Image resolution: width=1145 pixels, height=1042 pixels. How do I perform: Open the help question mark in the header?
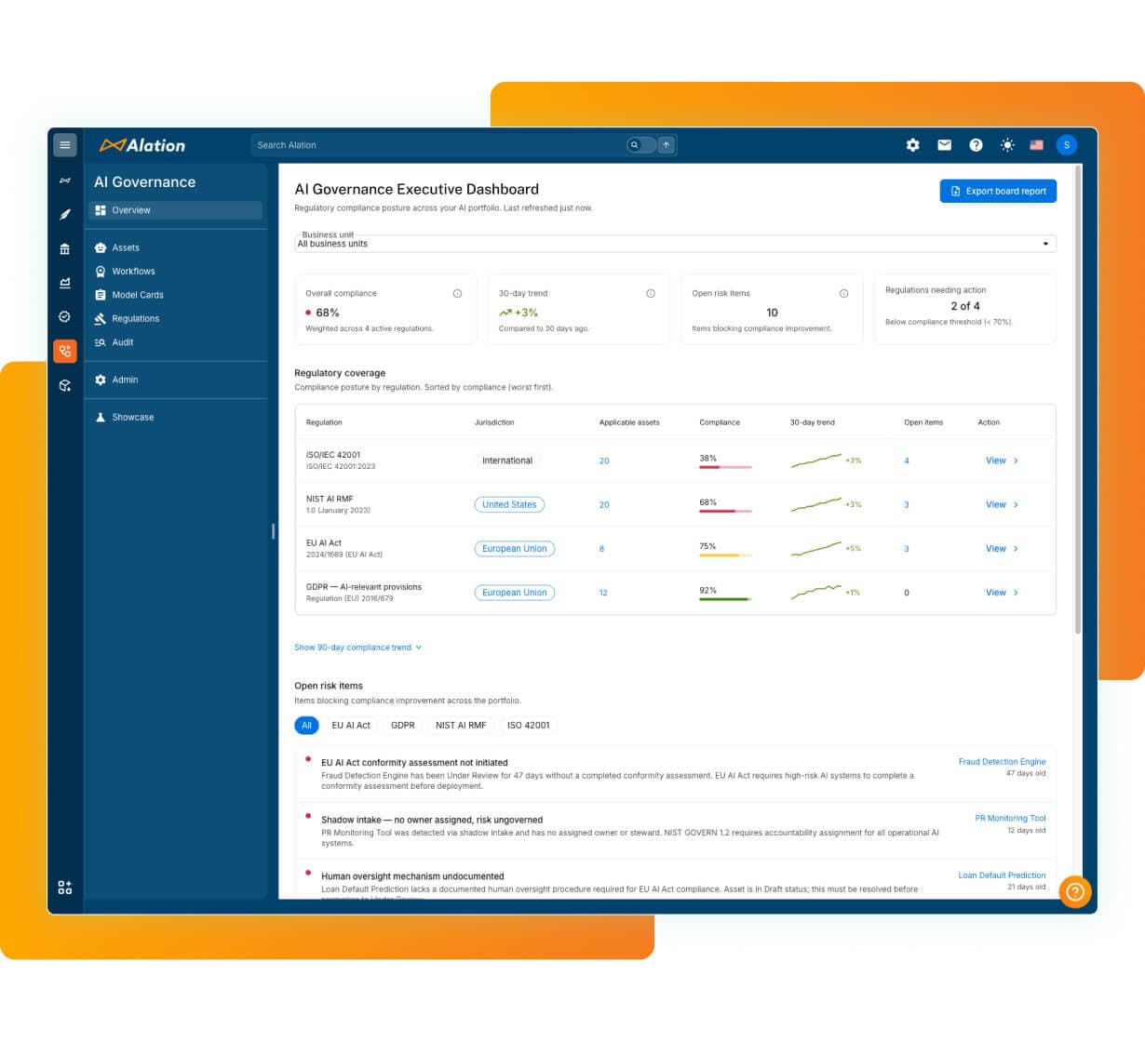click(x=976, y=145)
